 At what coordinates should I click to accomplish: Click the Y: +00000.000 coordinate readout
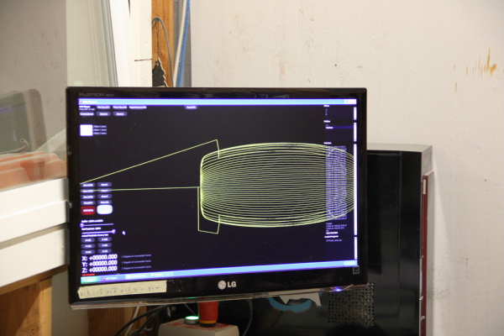pos(100,263)
